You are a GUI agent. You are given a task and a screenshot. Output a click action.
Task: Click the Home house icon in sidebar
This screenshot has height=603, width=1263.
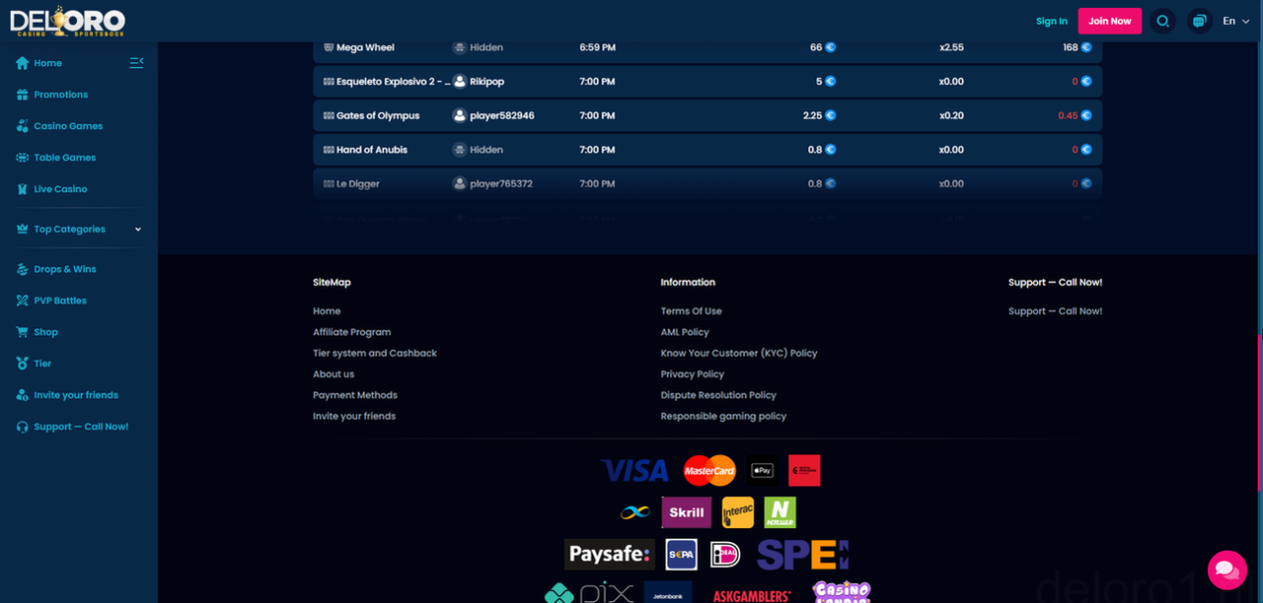tap(23, 63)
